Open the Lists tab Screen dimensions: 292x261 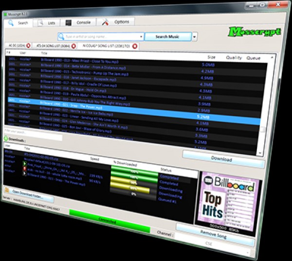tap(47, 23)
